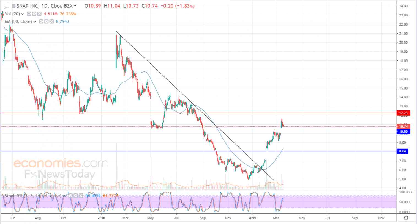Hide the Stoch RSI indicator via eye icon
The height and width of the screenshot is (224, 417).
coord(70,196)
